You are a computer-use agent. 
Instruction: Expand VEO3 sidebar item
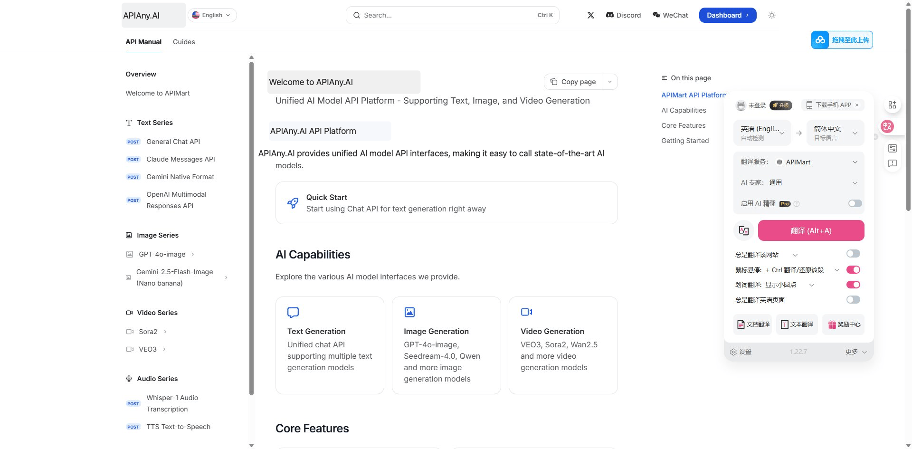164,349
